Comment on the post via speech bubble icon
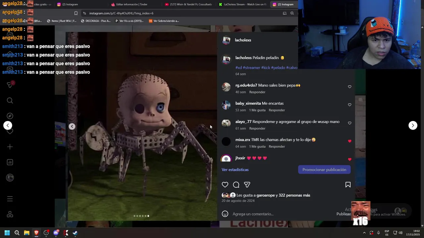 236,185
